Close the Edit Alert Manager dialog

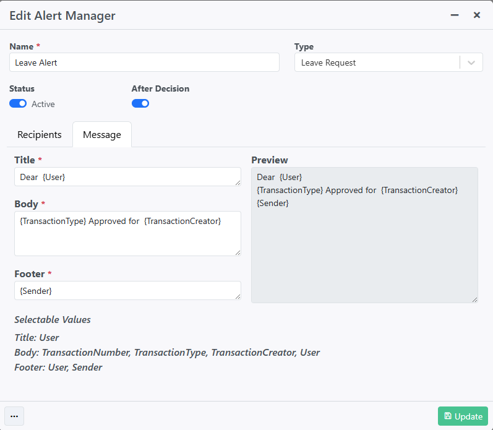477,15
